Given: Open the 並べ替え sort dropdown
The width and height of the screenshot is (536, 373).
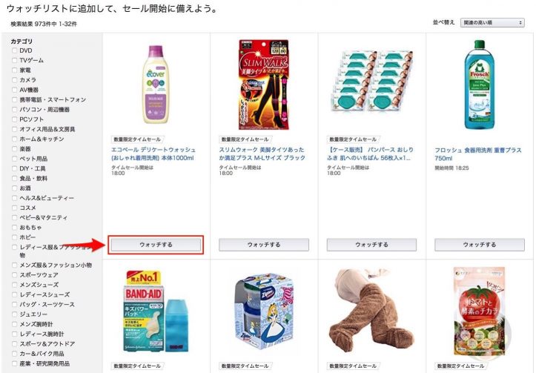Looking at the screenshot, I should [492, 22].
